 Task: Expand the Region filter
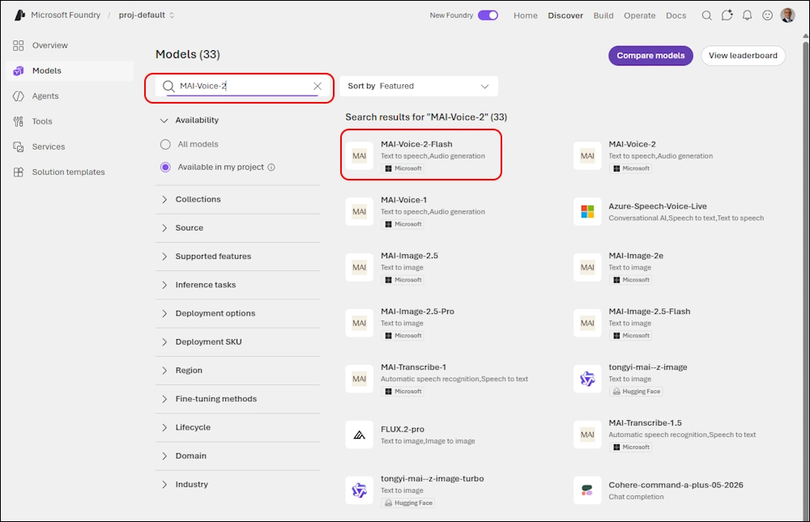click(x=237, y=370)
